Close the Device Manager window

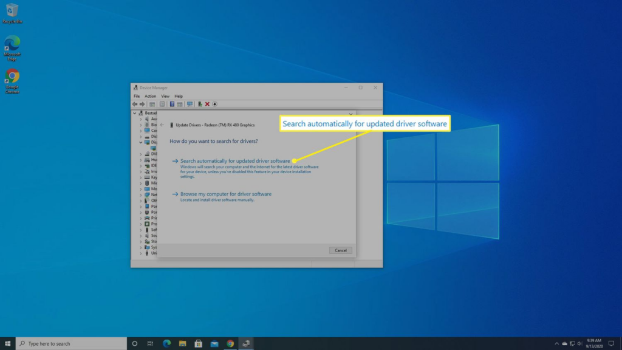375,87
